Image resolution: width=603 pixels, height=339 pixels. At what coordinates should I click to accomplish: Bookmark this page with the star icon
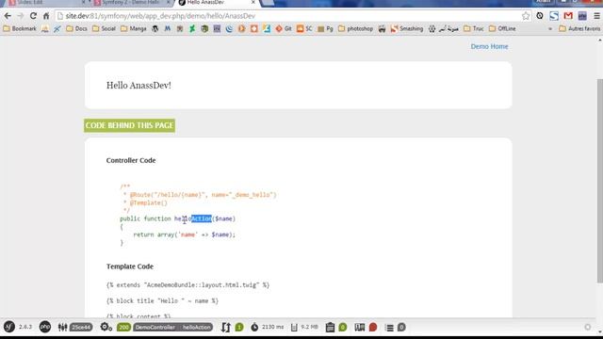(526, 16)
